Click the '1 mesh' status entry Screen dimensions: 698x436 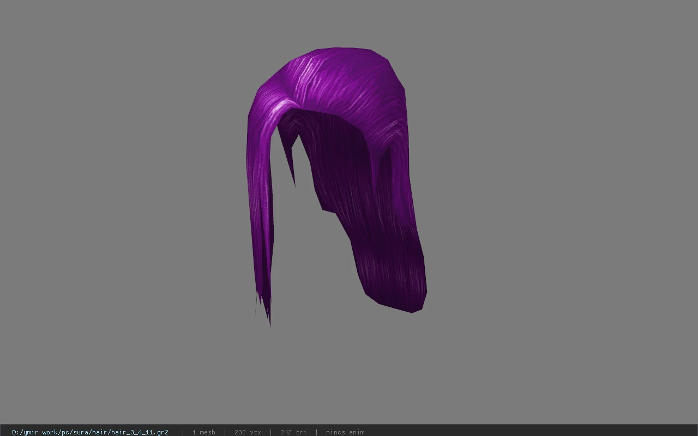pos(203,432)
